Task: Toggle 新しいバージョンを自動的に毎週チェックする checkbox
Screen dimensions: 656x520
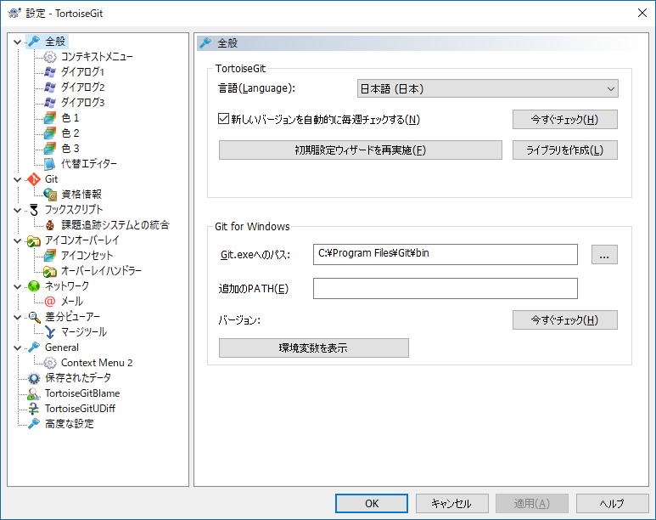Action: [223, 120]
